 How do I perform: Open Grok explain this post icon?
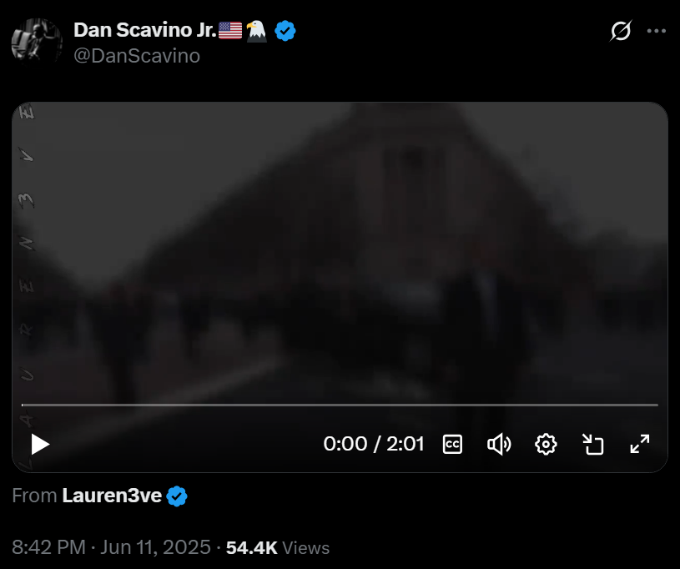pyautogui.click(x=621, y=31)
